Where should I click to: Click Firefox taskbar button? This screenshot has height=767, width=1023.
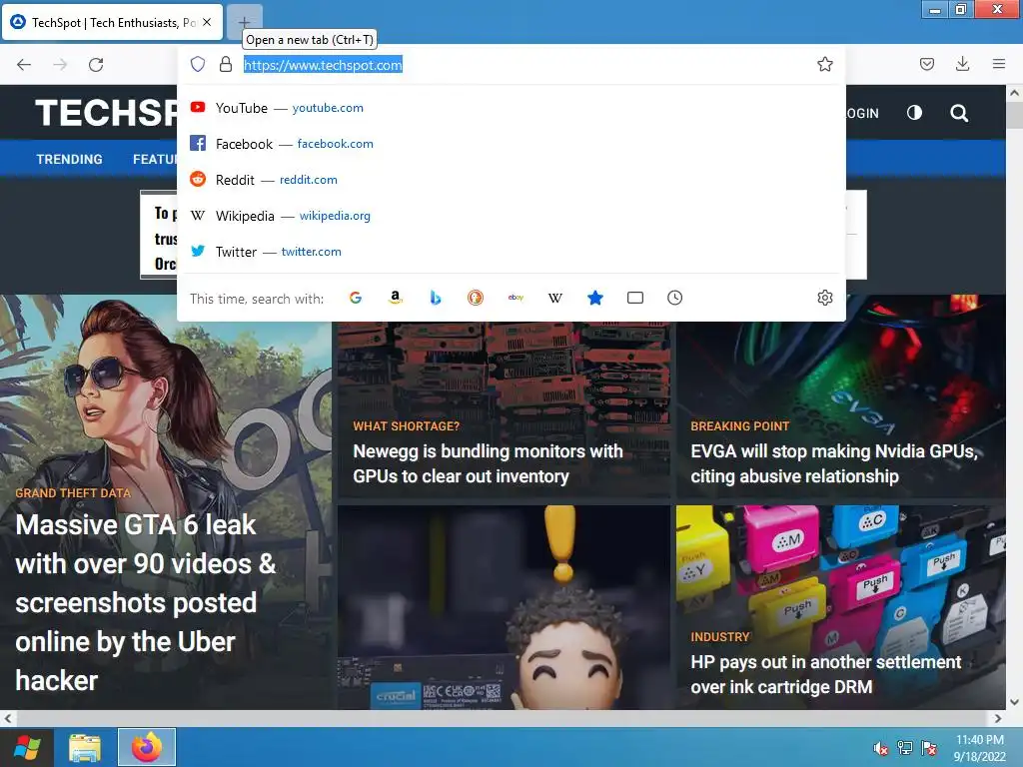[x=147, y=747]
